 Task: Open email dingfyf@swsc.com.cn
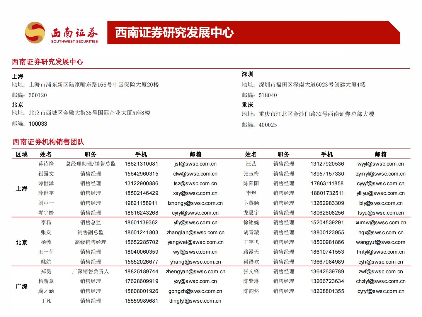click(x=195, y=301)
